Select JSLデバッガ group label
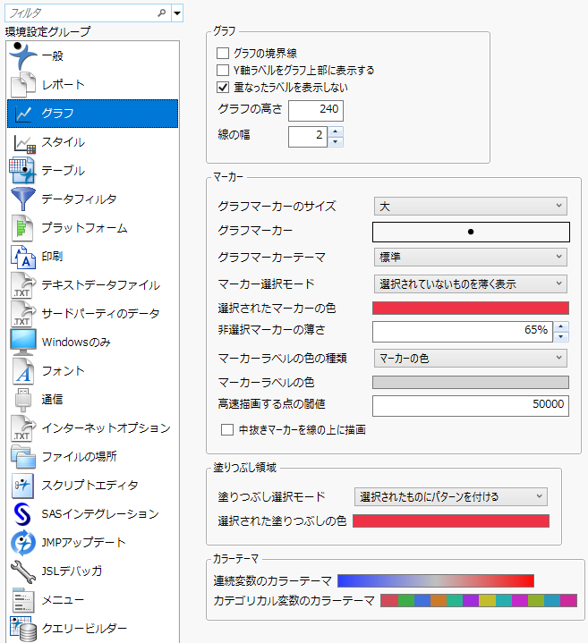This screenshot has width=588, height=643. pyautogui.click(x=72, y=571)
